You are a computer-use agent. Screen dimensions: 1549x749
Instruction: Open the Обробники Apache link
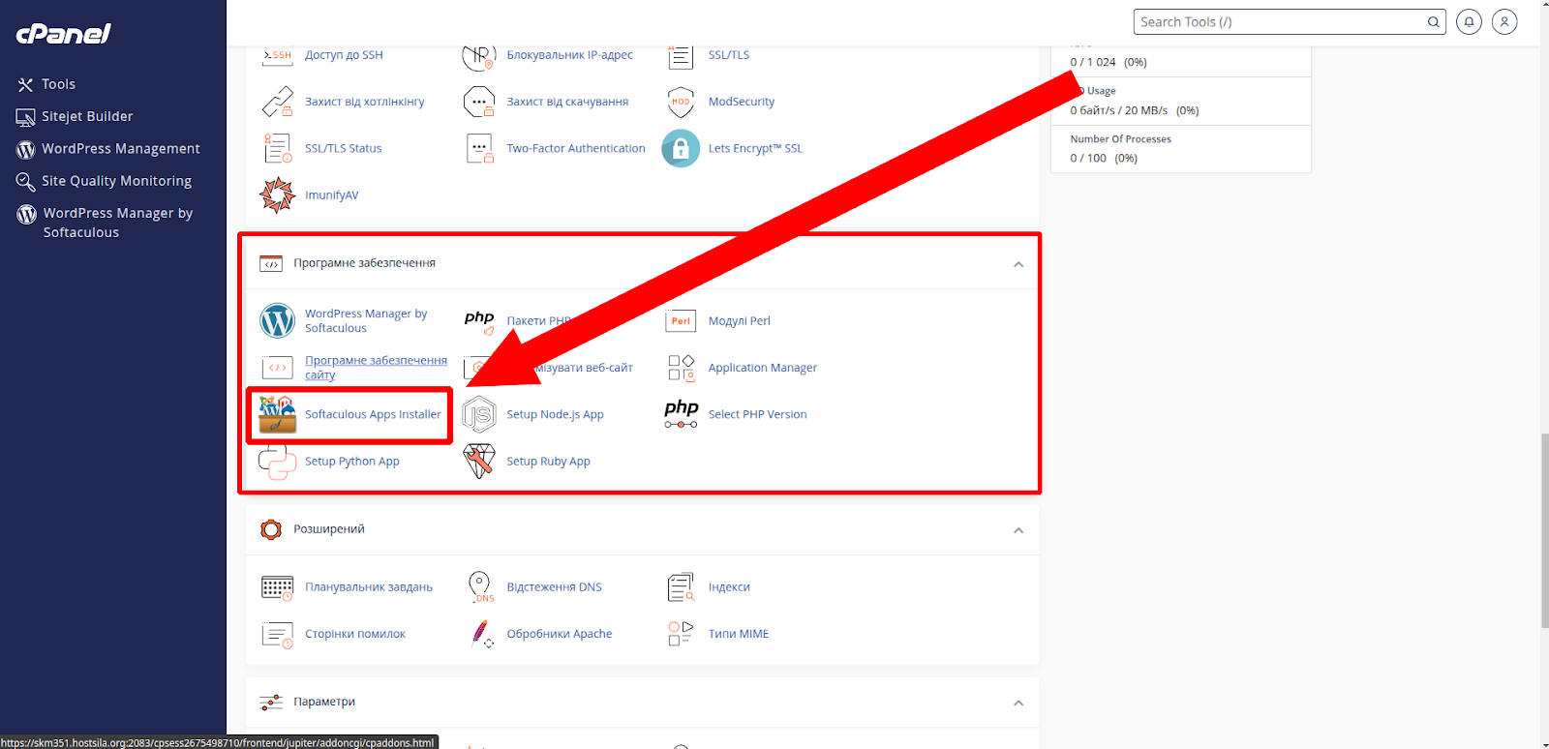point(559,634)
